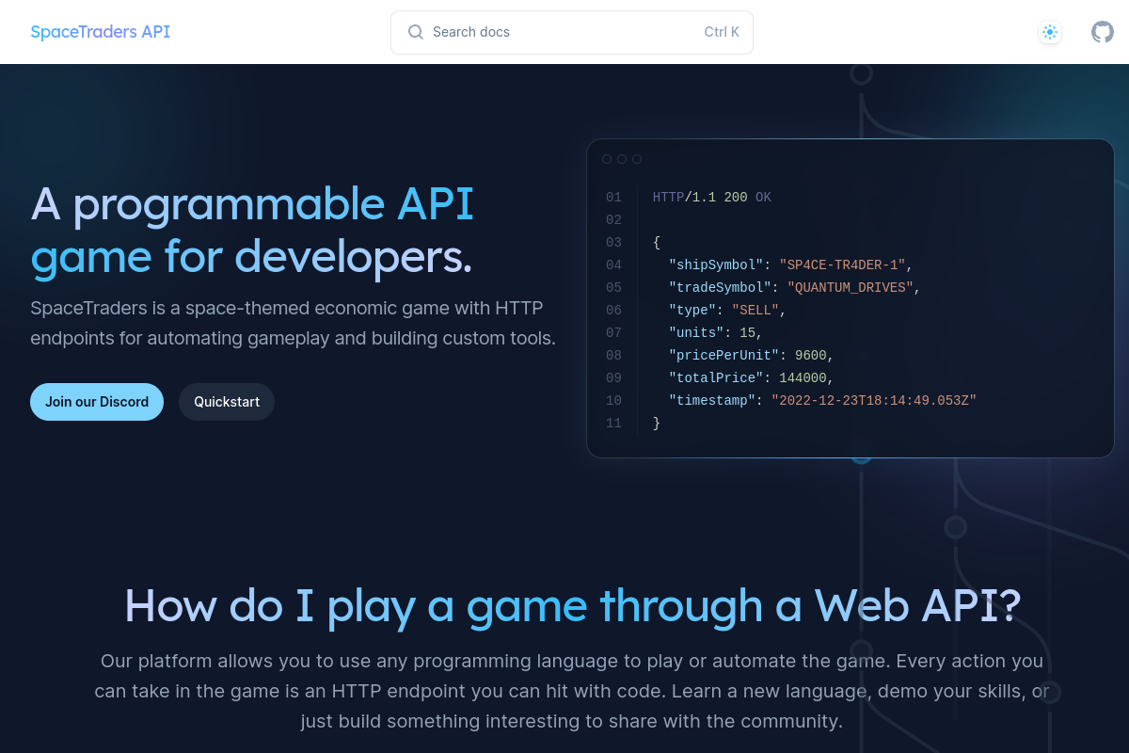Click the timestamp value in code
The image size is (1129, 753).
874,401
